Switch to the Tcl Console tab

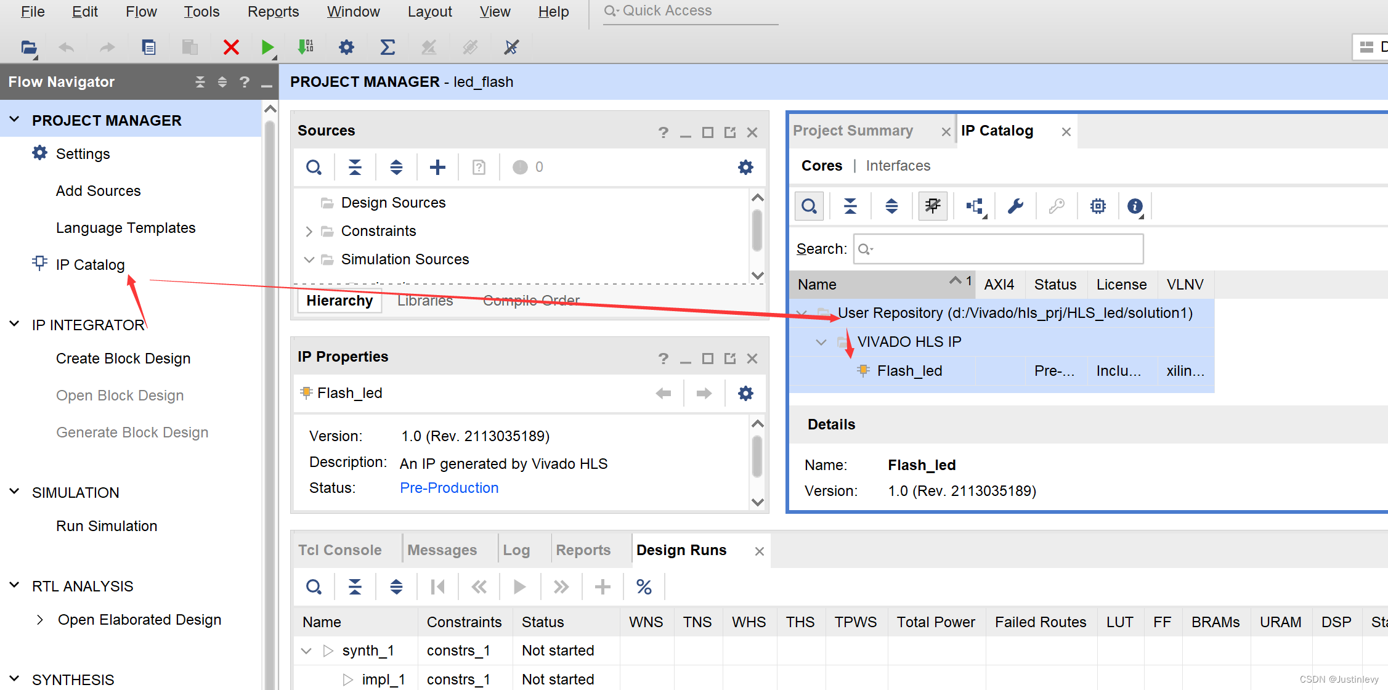tap(339, 550)
